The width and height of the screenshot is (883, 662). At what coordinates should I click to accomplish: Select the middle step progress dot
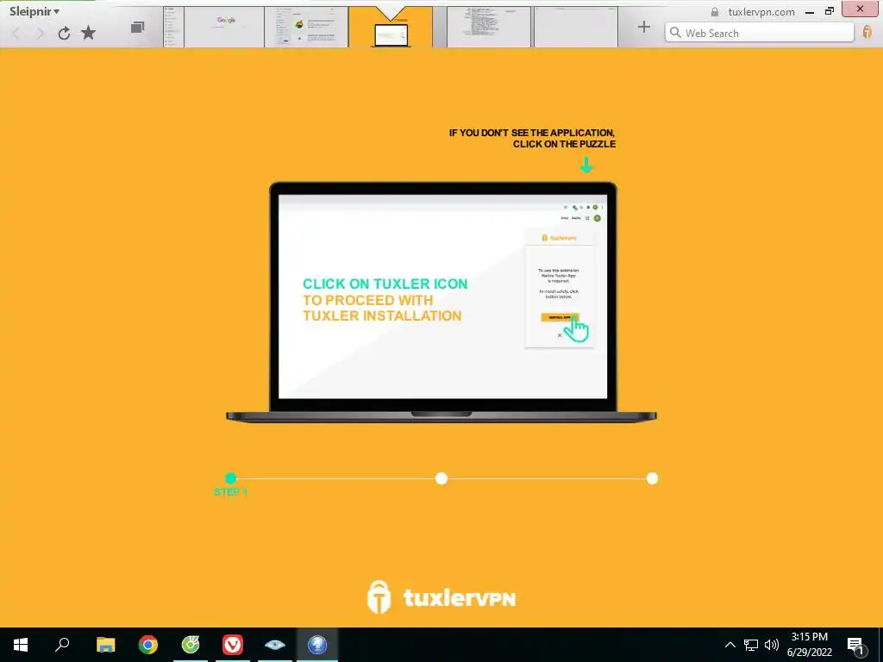[x=441, y=478]
